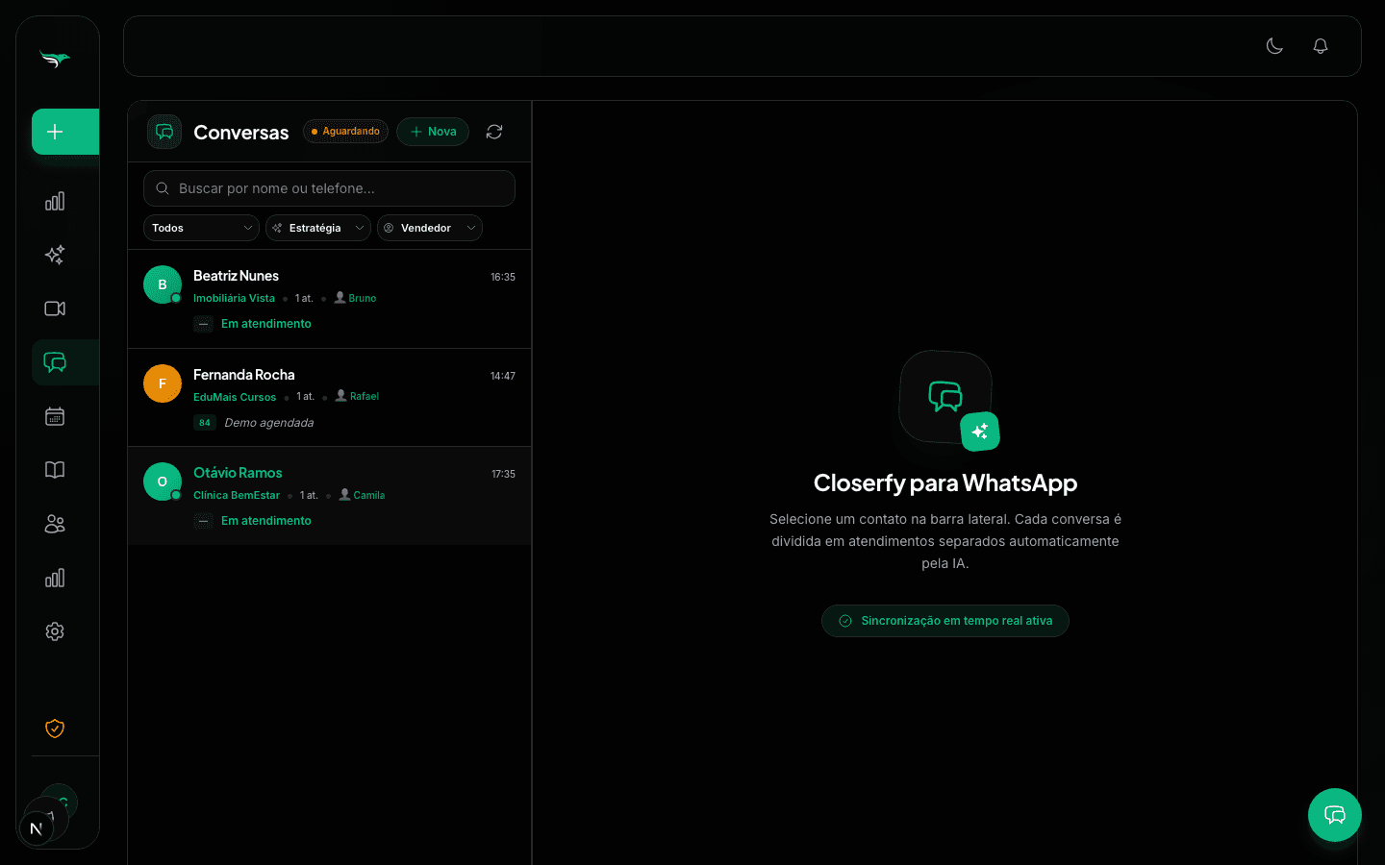Open notifications bell icon

pyautogui.click(x=1321, y=46)
